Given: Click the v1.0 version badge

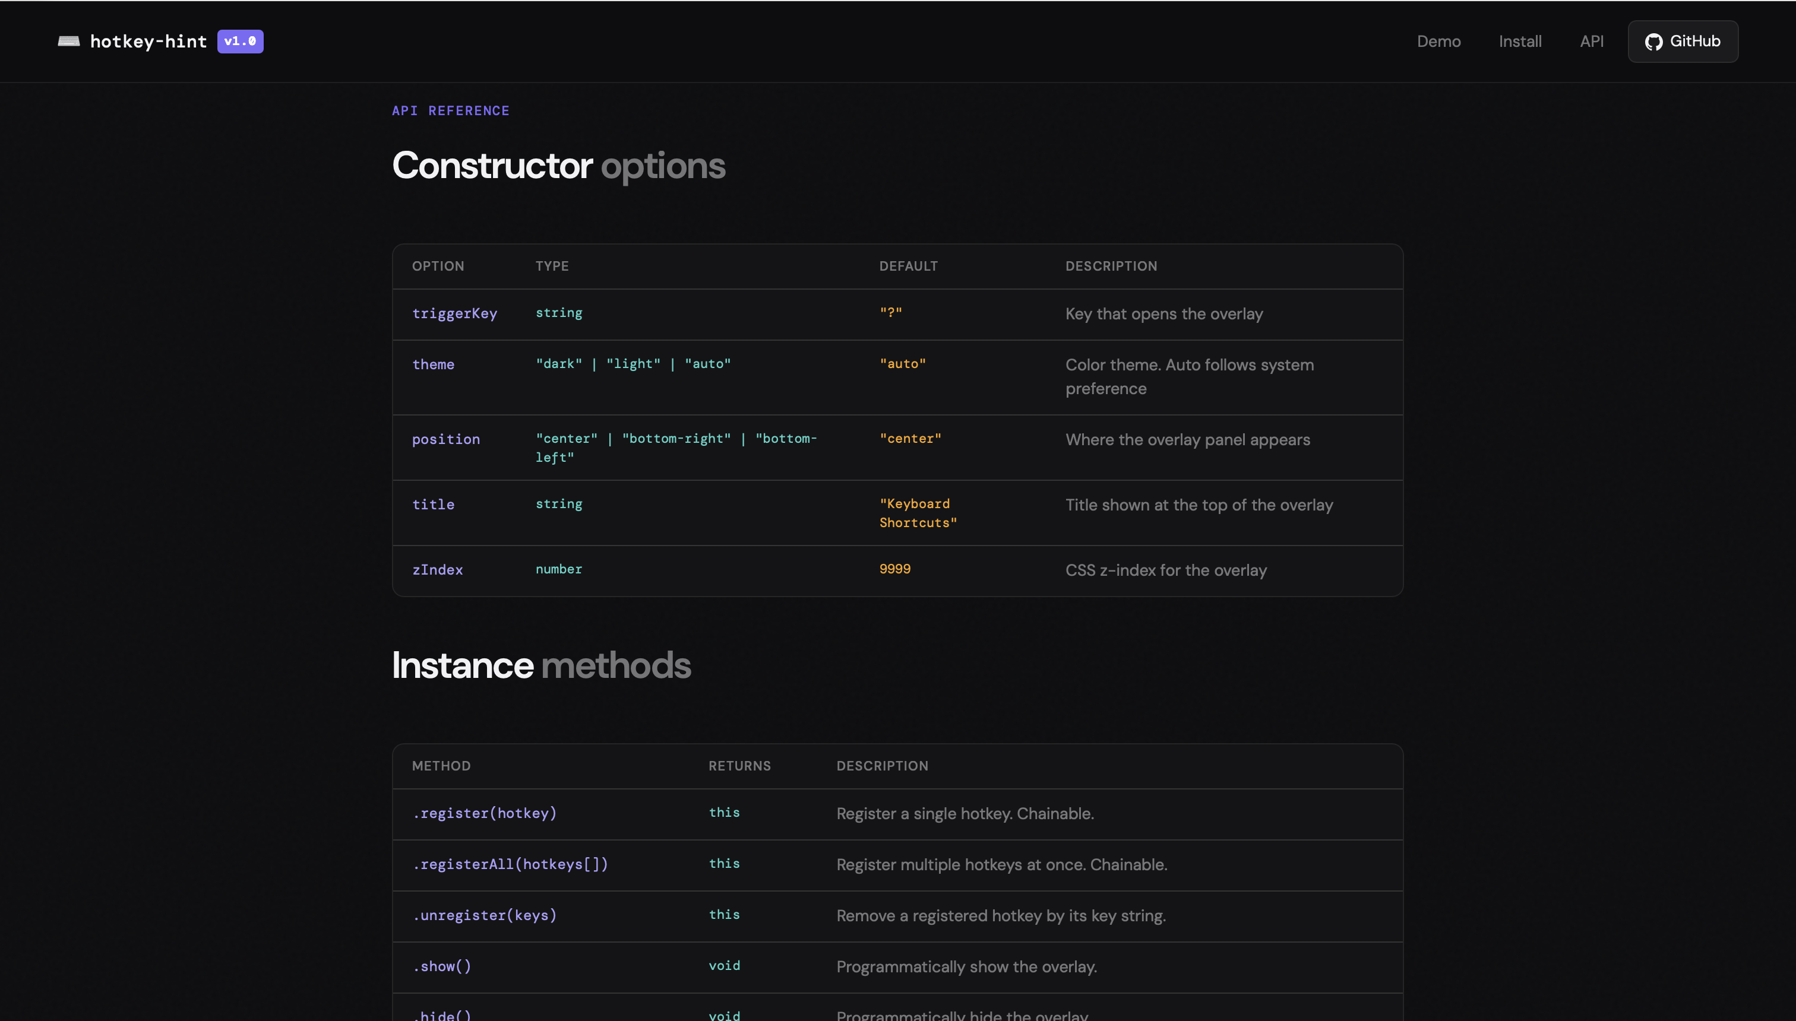Looking at the screenshot, I should [x=239, y=42].
